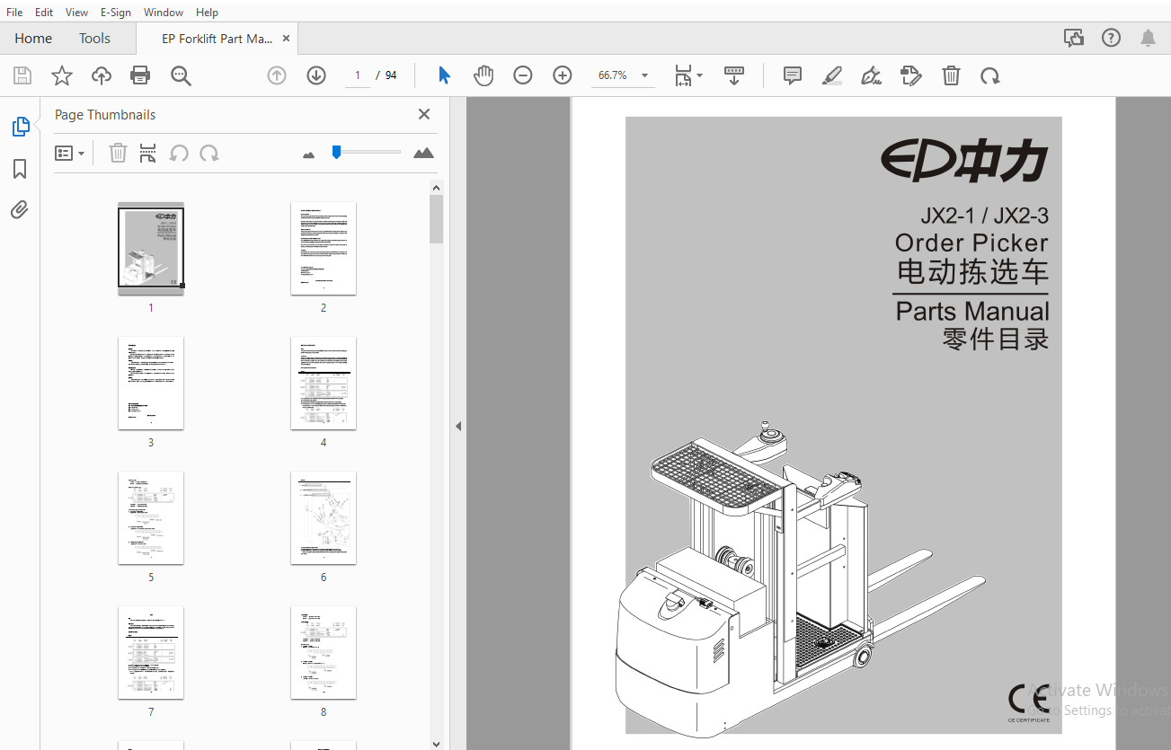Click the cloud upload icon
This screenshot has height=750, width=1171.
tap(102, 75)
